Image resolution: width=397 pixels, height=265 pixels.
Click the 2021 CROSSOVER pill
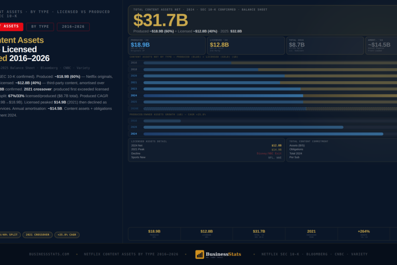tap(38, 235)
